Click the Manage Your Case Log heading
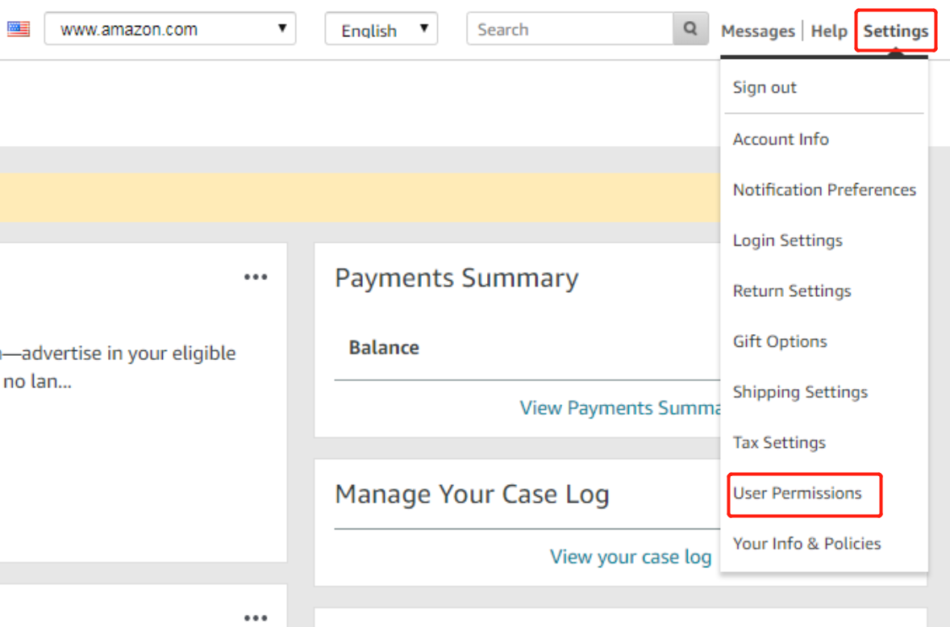This screenshot has height=627, width=950. (472, 494)
